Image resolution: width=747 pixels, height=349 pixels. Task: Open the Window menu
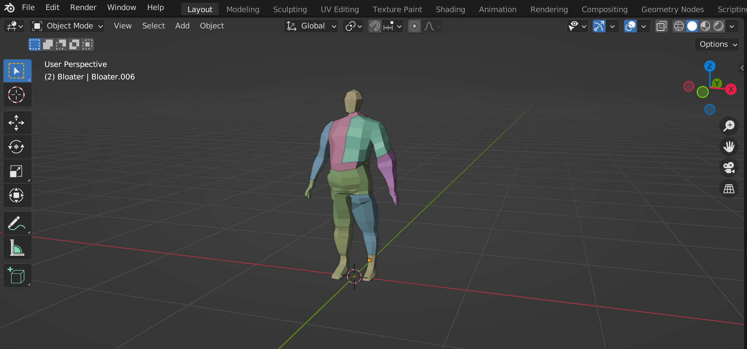pyautogui.click(x=121, y=7)
